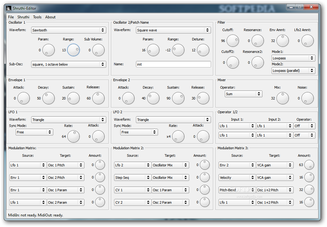Click the Envelope 1 Sustain knob
Screen dimensions: 327x227
click(x=73, y=98)
